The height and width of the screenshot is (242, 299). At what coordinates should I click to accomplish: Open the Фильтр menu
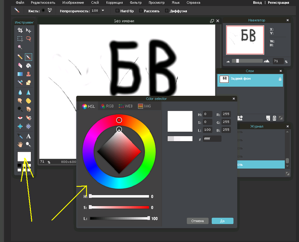tap(136, 3)
